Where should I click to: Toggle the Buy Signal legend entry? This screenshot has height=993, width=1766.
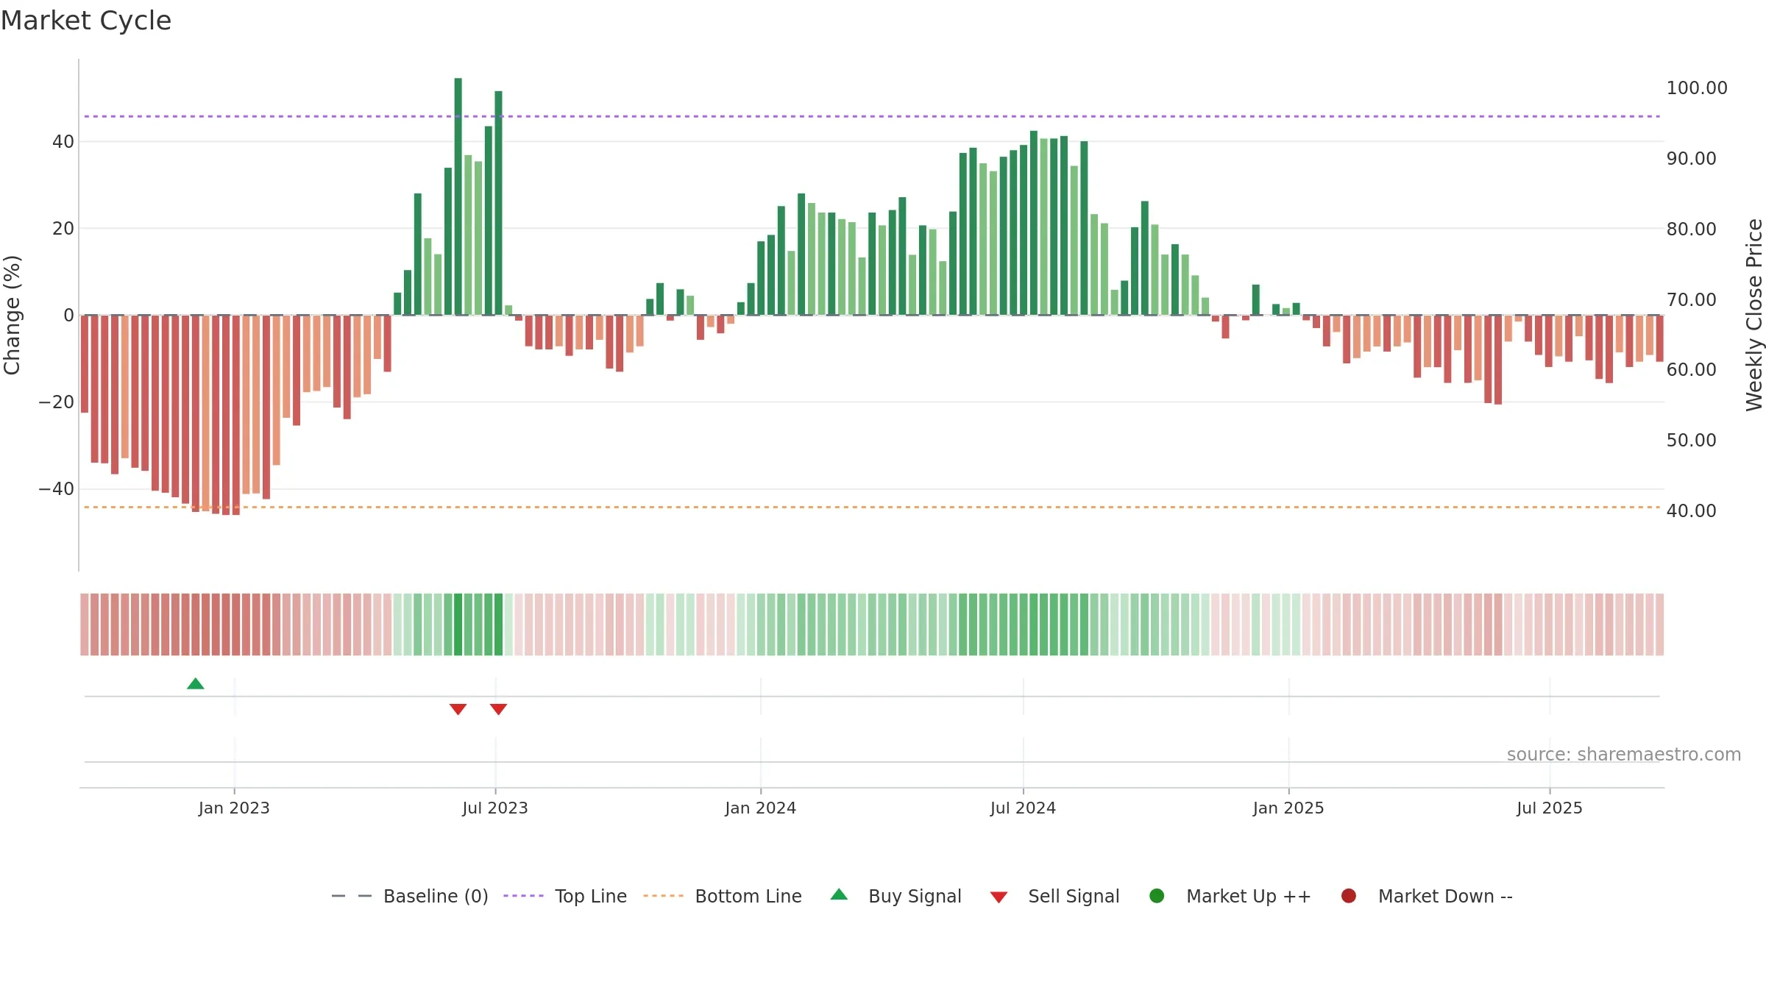pos(896,896)
